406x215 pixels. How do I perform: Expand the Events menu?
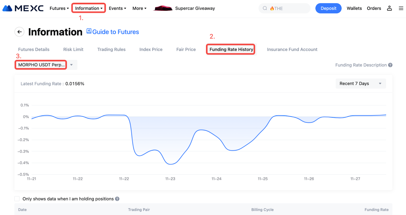[x=117, y=8]
